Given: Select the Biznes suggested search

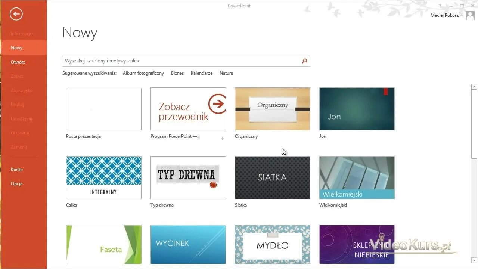Looking at the screenshot, I should [x=177, y=73].
